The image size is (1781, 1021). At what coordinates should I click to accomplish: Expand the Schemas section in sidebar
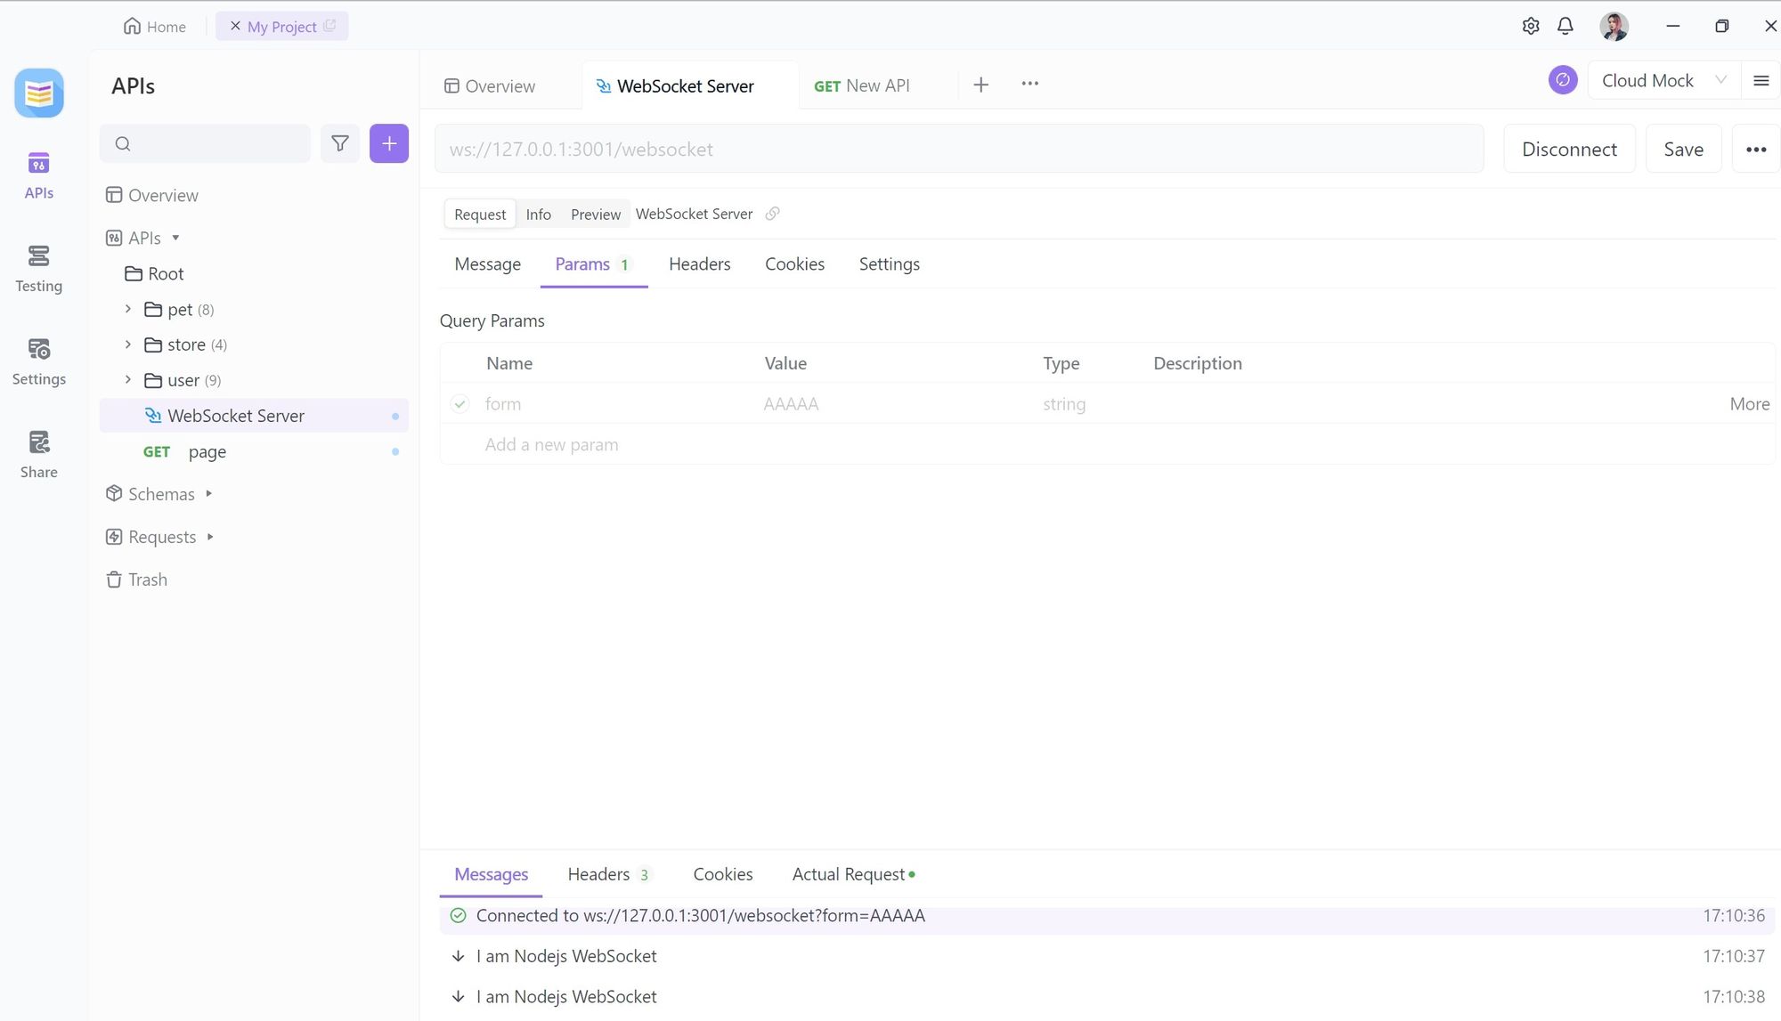[x=209, y=494]
